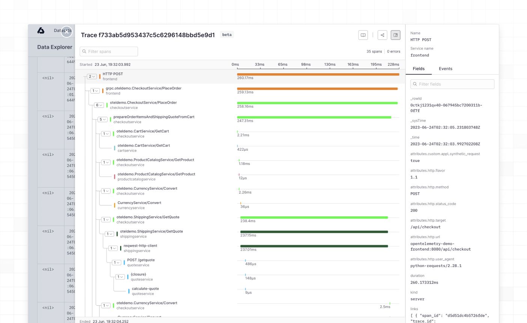Image resolution: width=527 pixels, height=323 pixels.
Task: Collapse the checkoutservice PlaceOrder span with toggle 6
Action: (x=99, y=105)
